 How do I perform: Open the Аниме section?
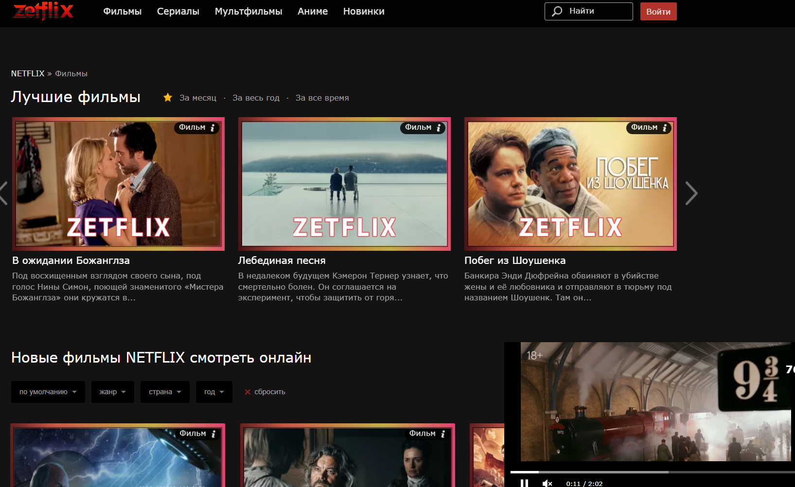pyautogui.click(x=313, y=11)
